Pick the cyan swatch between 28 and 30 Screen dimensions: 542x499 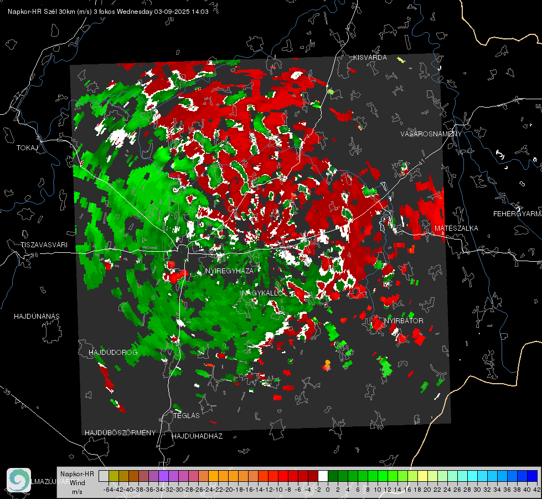tap(473, 476)
